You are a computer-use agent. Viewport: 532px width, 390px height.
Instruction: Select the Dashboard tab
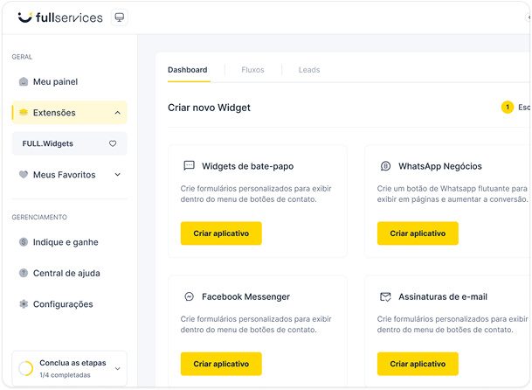(x=188, y=70)
